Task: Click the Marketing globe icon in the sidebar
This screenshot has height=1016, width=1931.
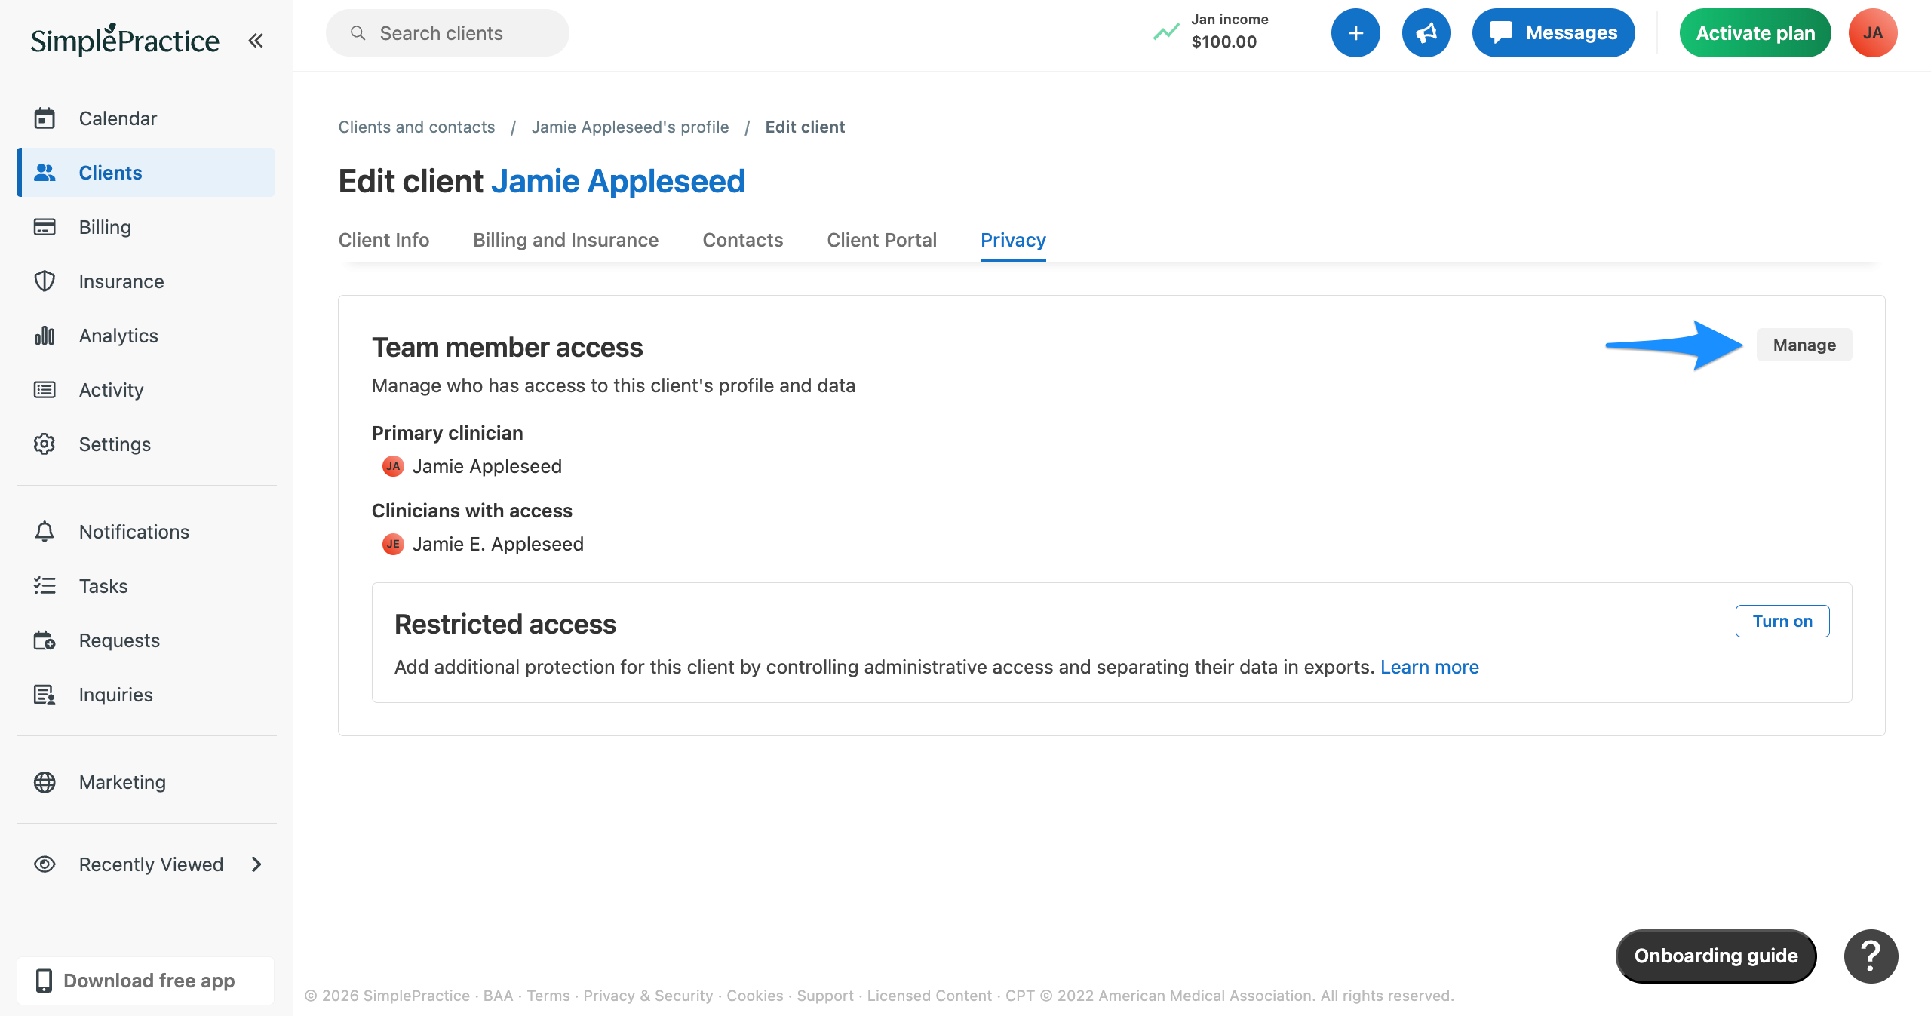Action: point(45,782)
